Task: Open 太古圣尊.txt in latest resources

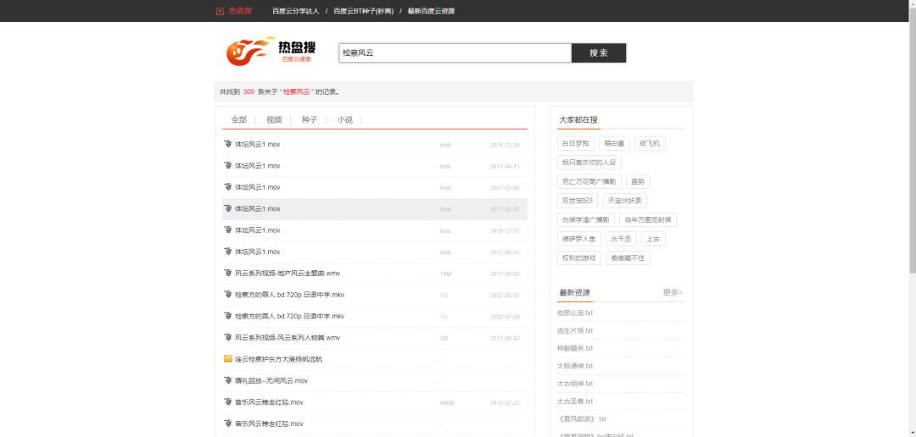Action: [x=575, y=401]
